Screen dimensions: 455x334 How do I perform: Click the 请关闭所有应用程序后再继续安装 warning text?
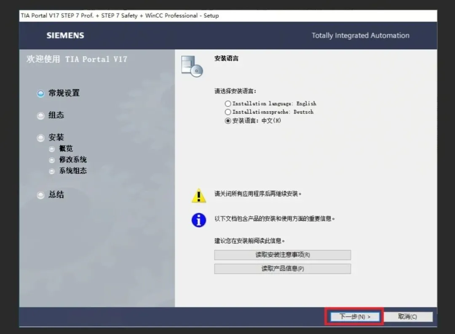[258, 194]
